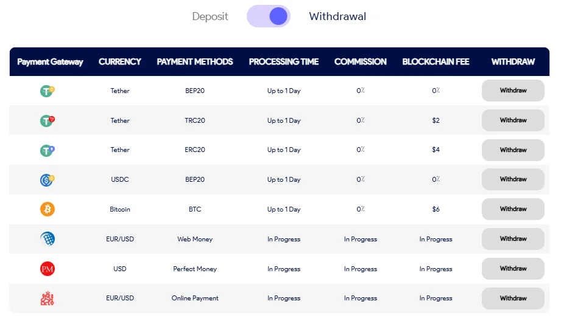Click the USDC coin icon
Screen dimensions: 561x321
(x=48, y=180)
